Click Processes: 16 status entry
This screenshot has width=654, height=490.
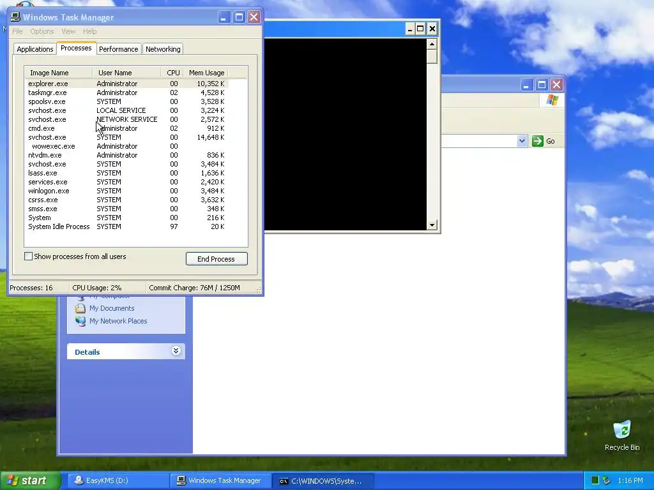point(31,288)
